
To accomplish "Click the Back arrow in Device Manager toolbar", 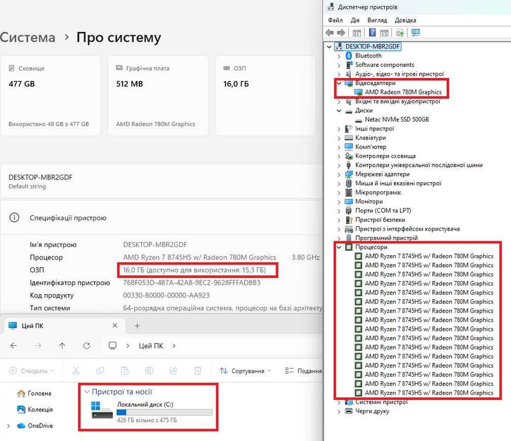I will (x=329, y=33).
